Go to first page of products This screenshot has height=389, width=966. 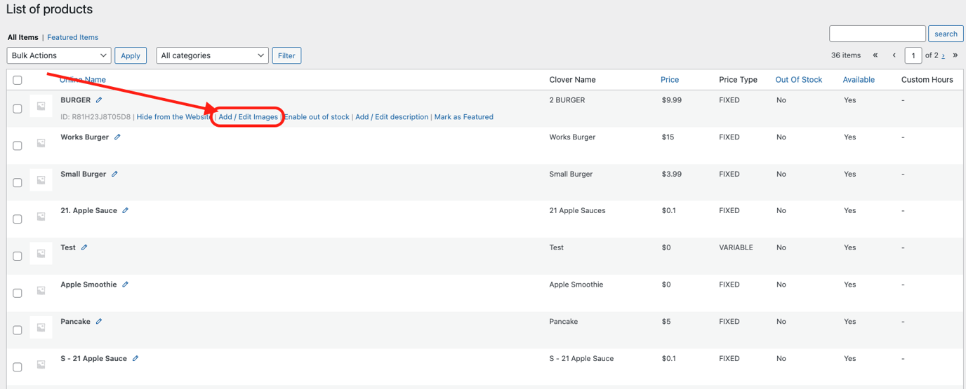[x=875, y=55]
